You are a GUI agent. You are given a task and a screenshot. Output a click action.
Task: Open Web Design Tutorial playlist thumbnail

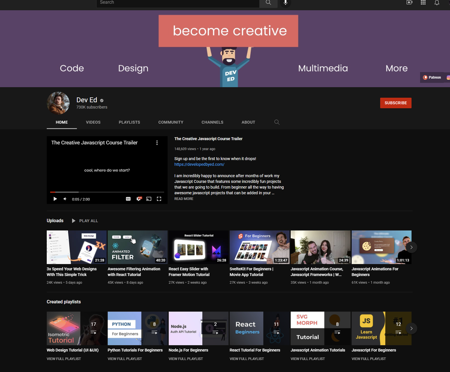(x=77, y=328)
